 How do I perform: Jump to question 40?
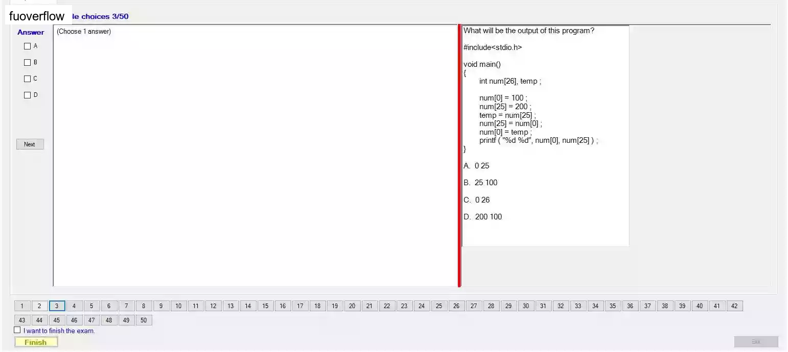(x=700, y=306)
